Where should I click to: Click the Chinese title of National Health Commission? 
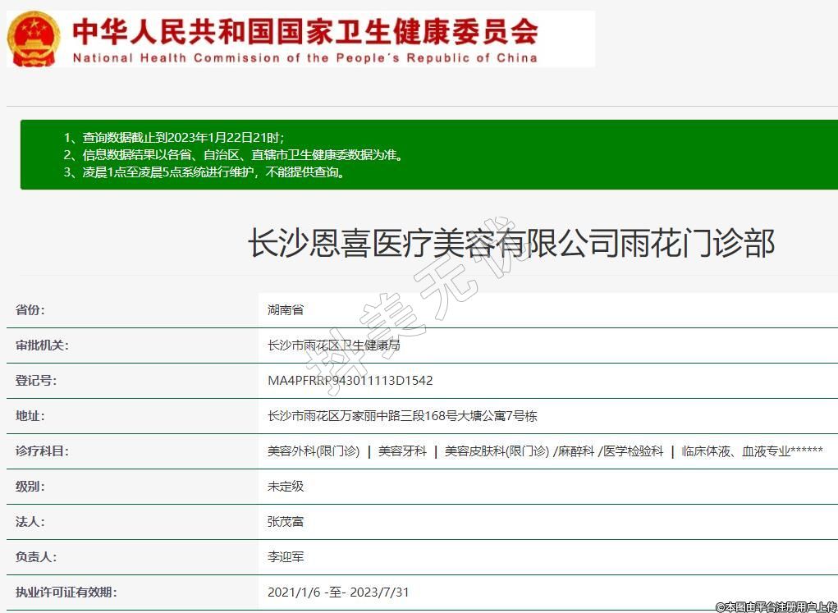[x=305, y=31]
